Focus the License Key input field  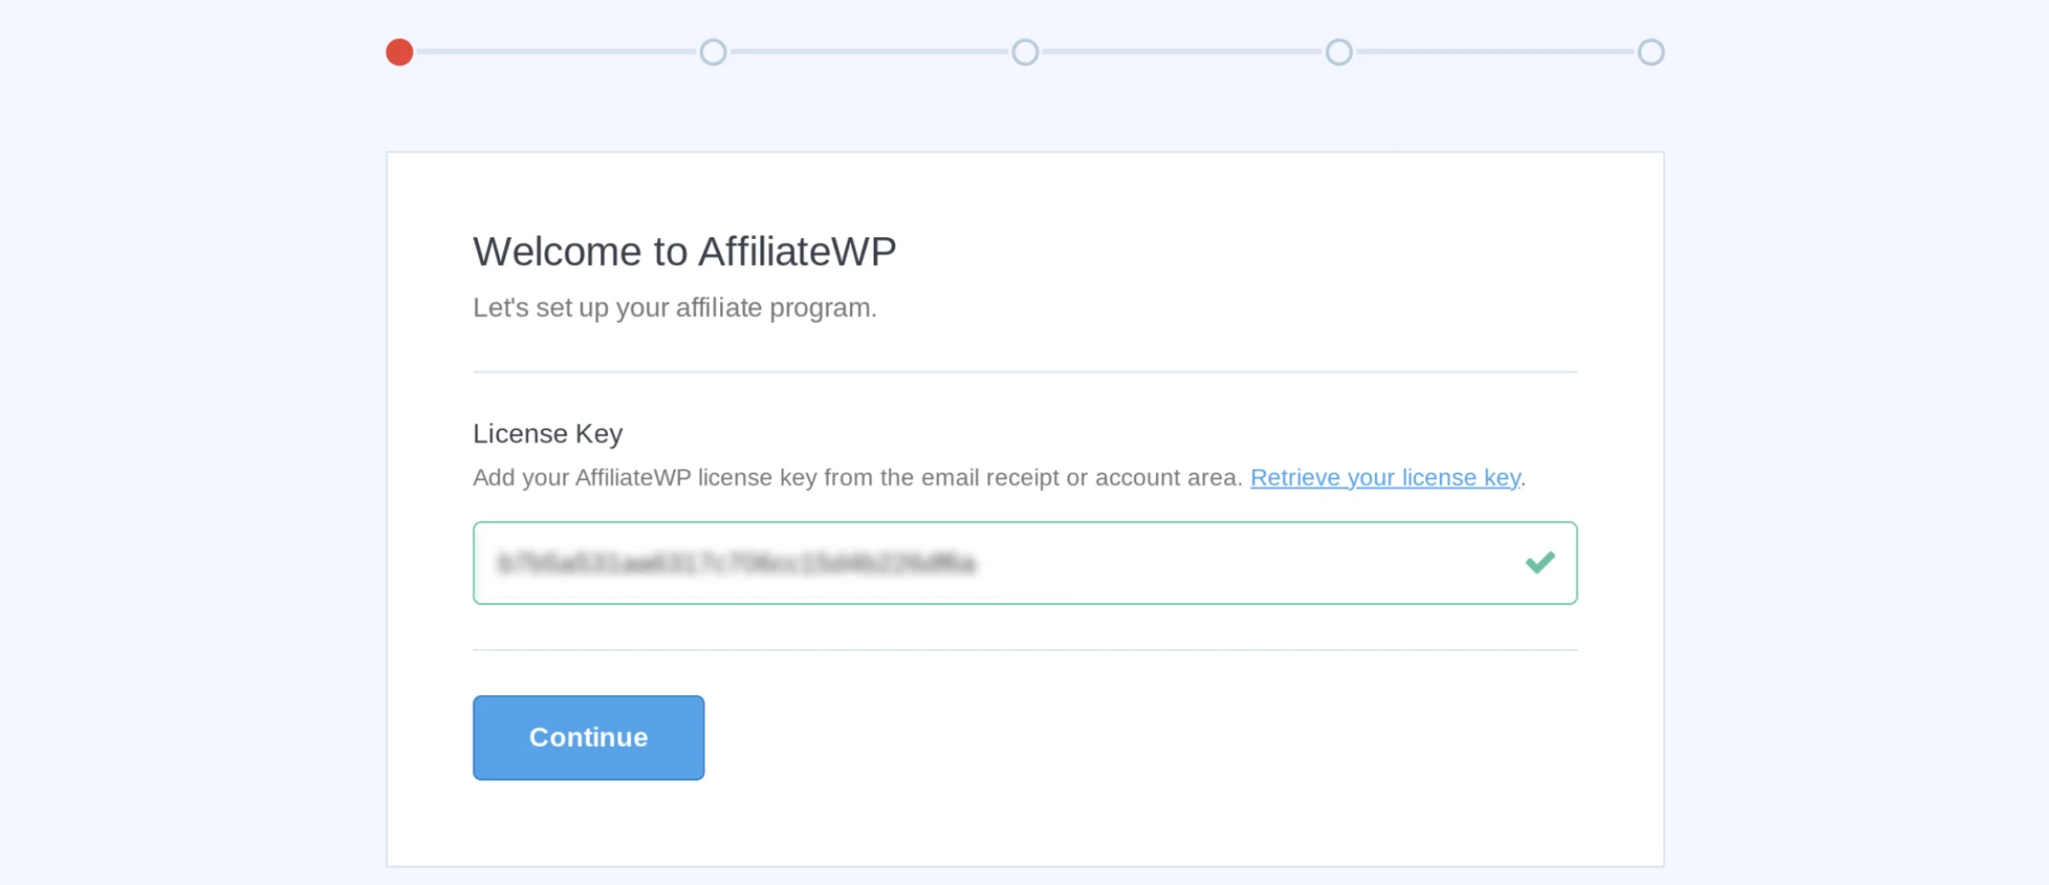(x=1024, y=562)
